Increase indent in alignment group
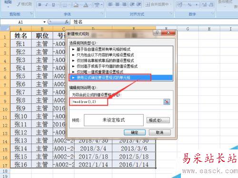Screen dimensions: 238x178 point(139,4)
